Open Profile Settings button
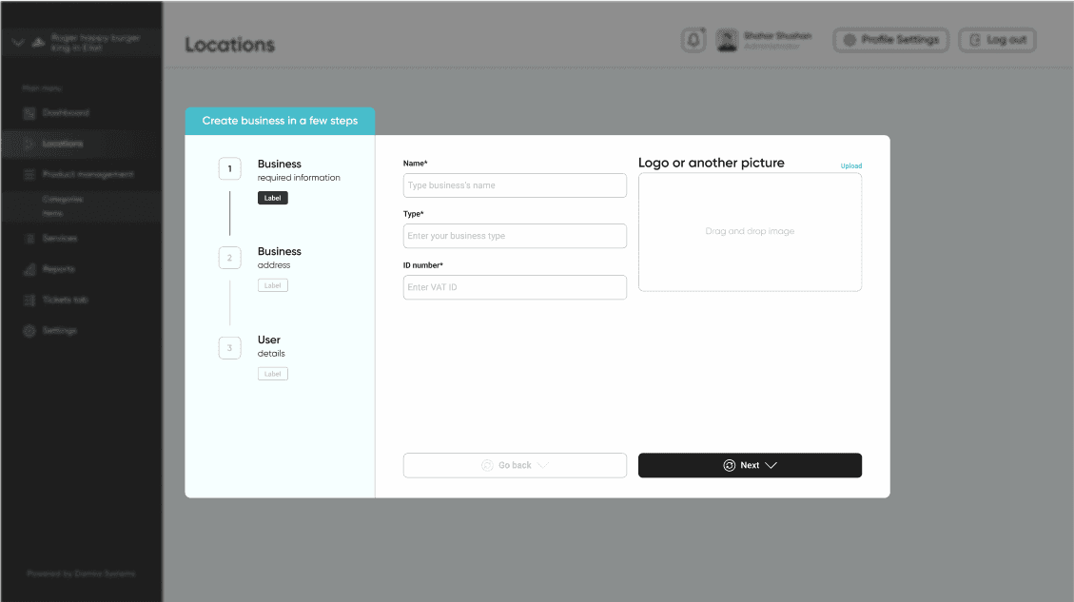 click(x=890, y=40)
